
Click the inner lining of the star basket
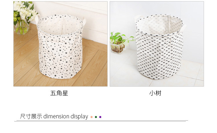coord(60,25)
